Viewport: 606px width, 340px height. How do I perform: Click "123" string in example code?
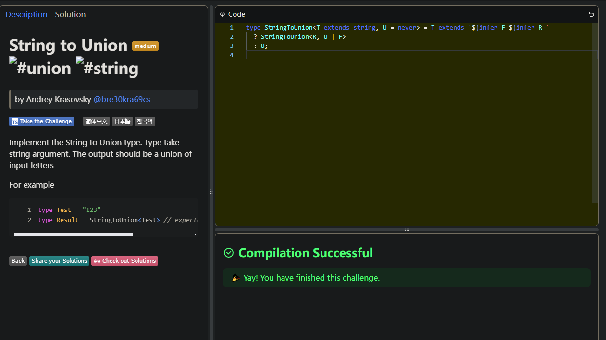click(x=91, y=210)
